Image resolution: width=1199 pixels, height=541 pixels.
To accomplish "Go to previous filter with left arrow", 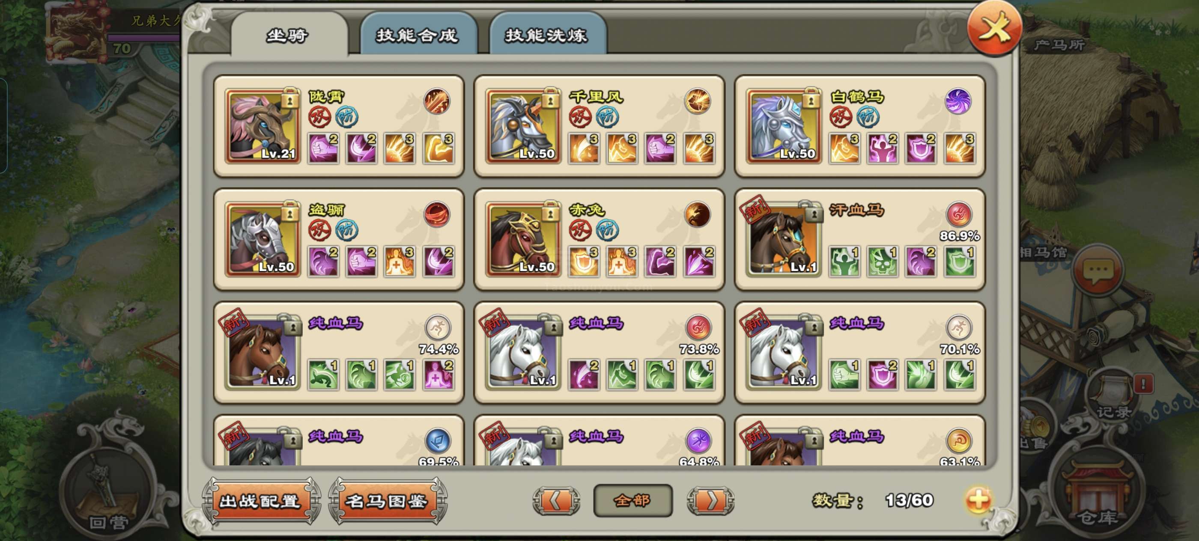I will (556, 500).
